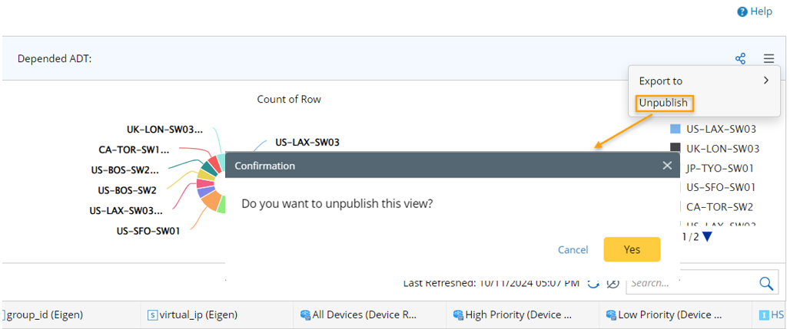This screenshot has width=790, height=329.
Task: Click the UK-LON-SW03 legend color swatch
Action: pos(675,148)
